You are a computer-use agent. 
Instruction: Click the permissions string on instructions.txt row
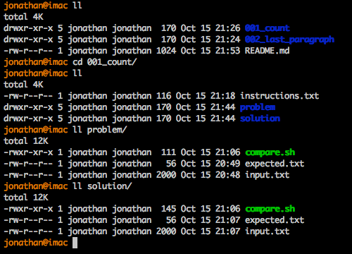(28, 96)
